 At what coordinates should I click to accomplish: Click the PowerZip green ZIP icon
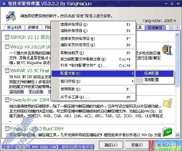[x=167, y=132]
